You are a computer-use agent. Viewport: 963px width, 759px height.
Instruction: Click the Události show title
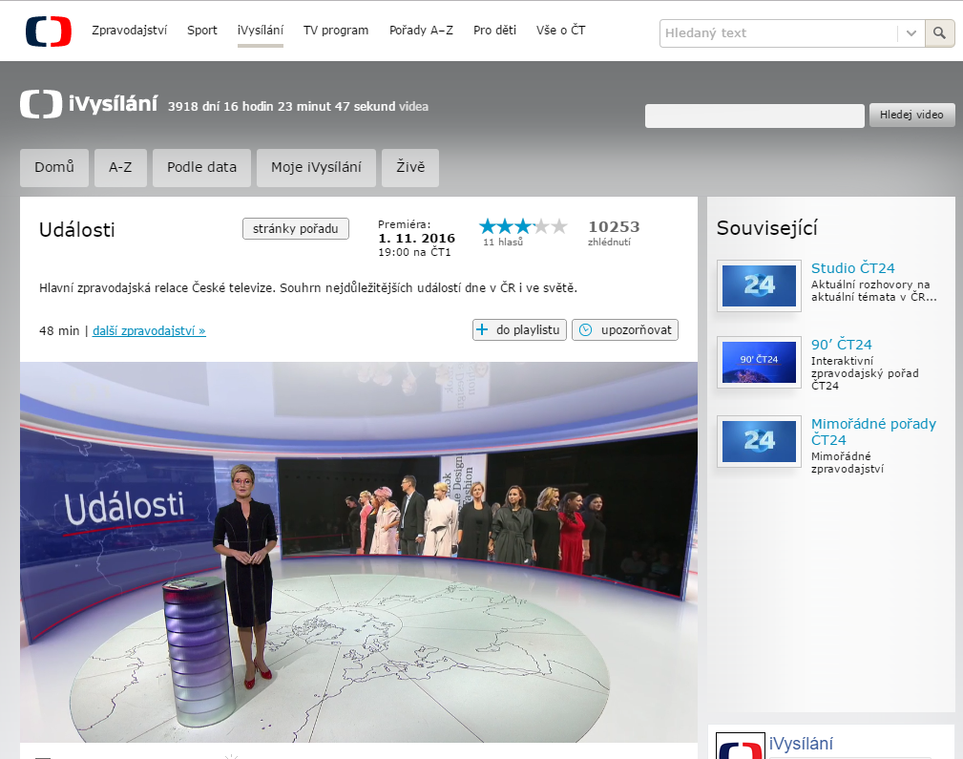[x=76, y=230]
